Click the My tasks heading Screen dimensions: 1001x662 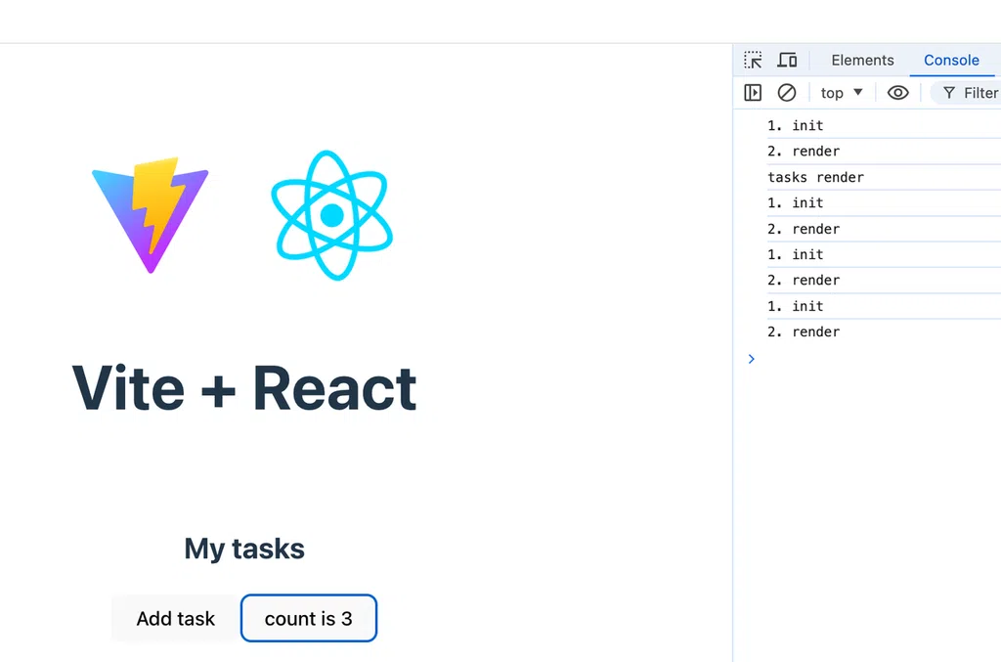[x=244, y=549]
